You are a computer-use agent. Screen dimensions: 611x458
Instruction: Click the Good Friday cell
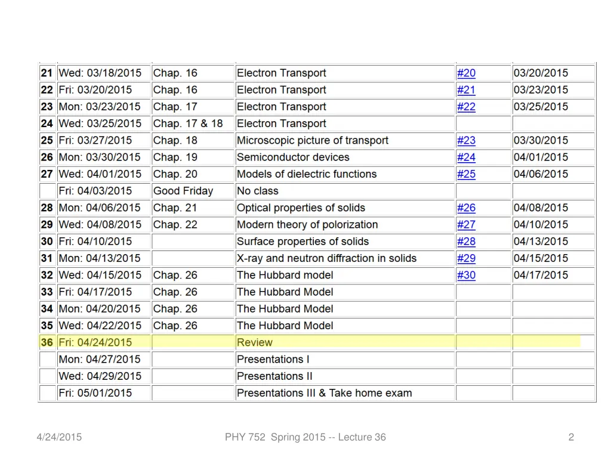[183, 191]
